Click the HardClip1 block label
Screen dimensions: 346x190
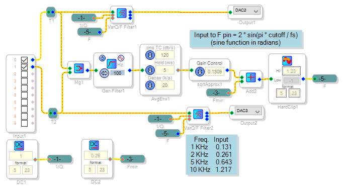click(x=288, y=107)
